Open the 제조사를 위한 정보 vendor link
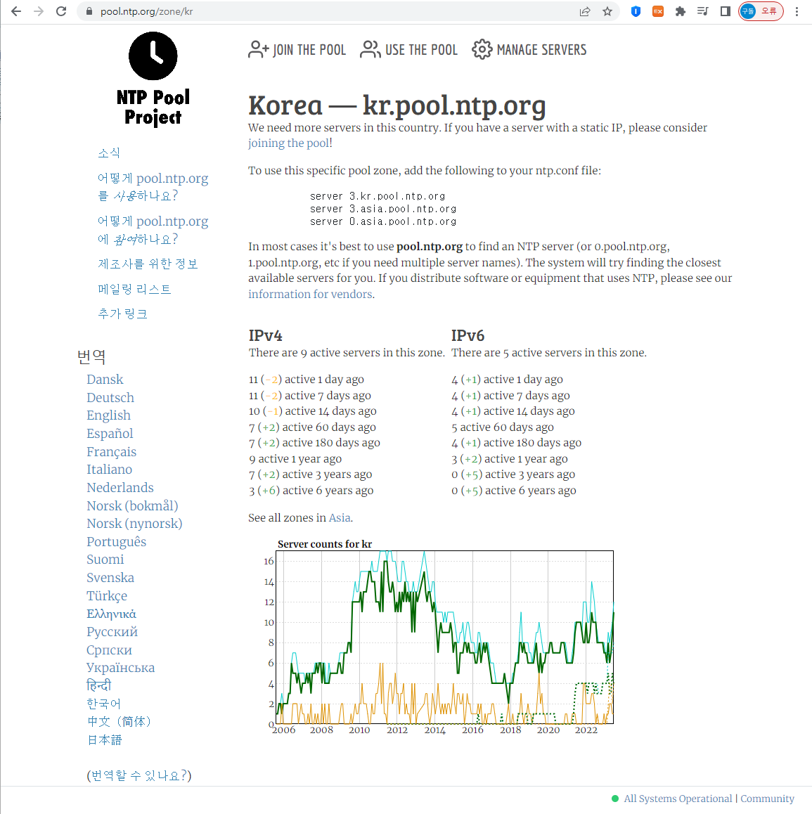Screen dimensions: 812x814 pyautogui.click(x=148, y=264)
